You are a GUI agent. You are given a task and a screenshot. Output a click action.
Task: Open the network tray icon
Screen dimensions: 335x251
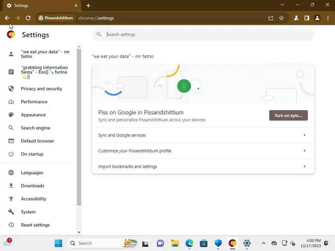[x=284, y=243]
